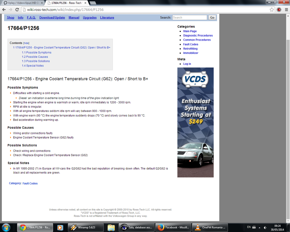Open the Immobilizer category link
Screen dimensions: 290x232
click(x=191, y=53)
